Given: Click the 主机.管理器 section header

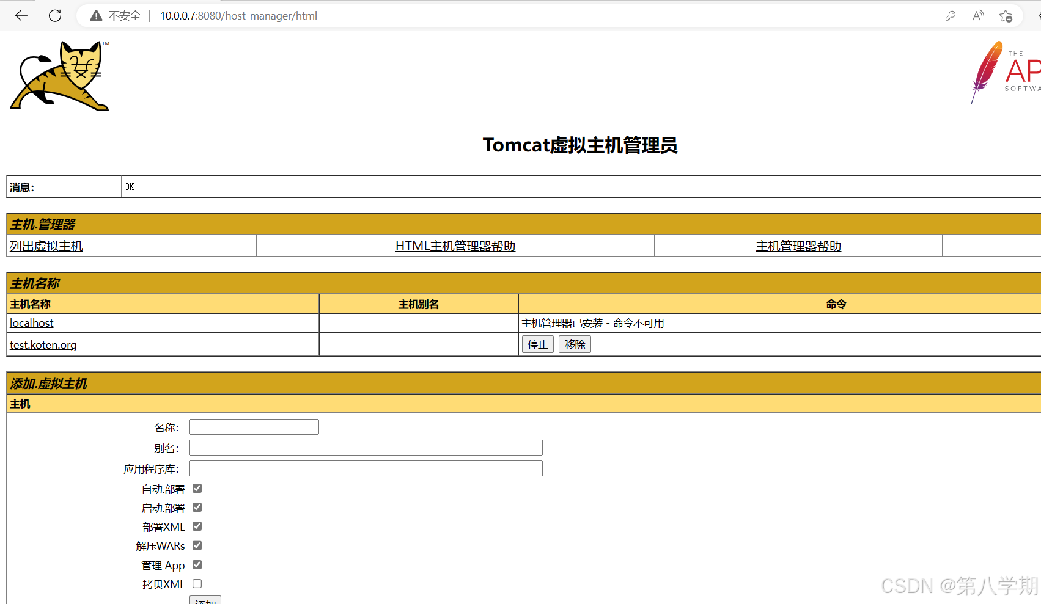Looking at the screenshot, I should click(x=43, y=224).
